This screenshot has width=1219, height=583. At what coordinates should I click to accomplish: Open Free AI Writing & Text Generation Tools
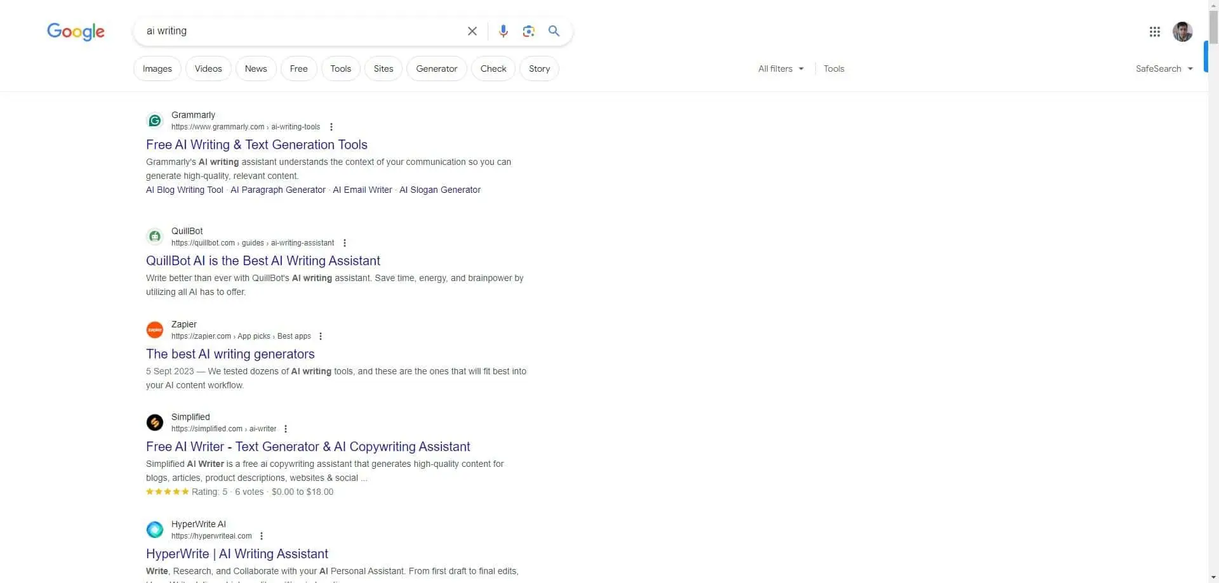point(256,145)
